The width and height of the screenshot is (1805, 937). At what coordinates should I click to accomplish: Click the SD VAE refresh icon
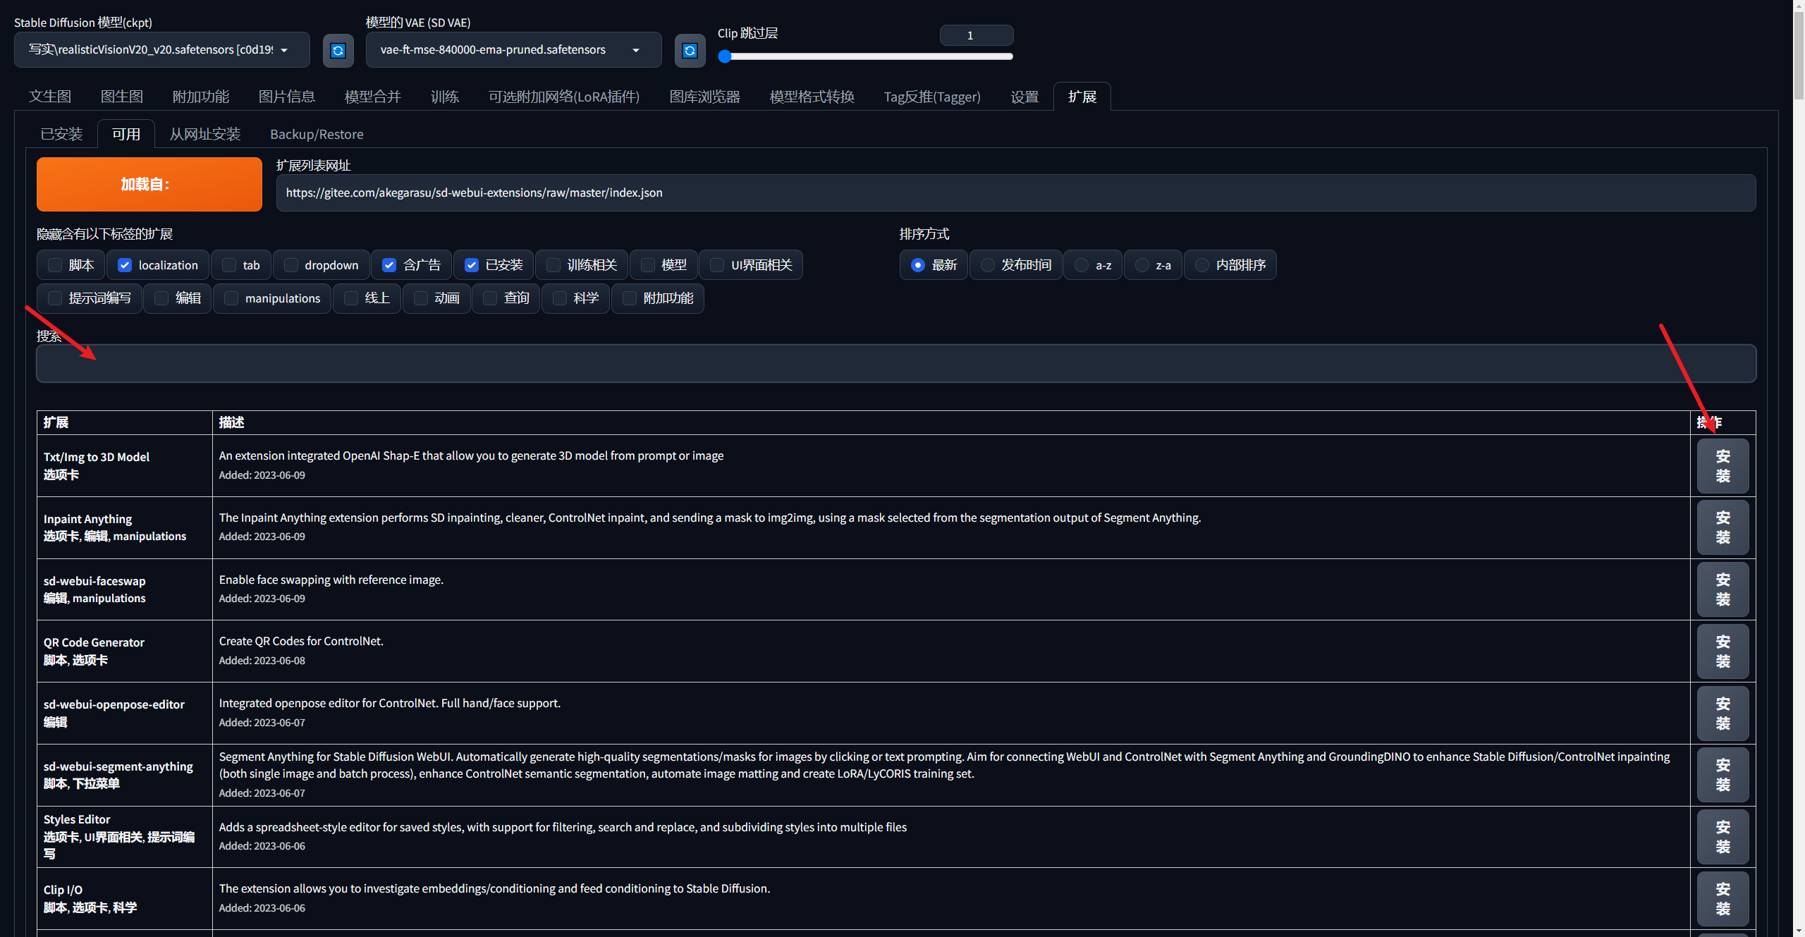pos(690,50)
